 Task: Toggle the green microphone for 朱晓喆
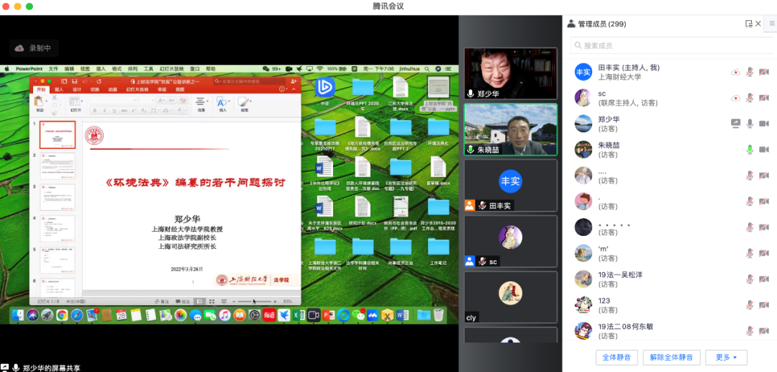[750, 150]
